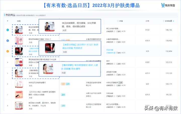Viewport: 181px width, 114px height.
Task: Open product 半亩花田去角质啫喱02
Action: (x=37, y=83)
